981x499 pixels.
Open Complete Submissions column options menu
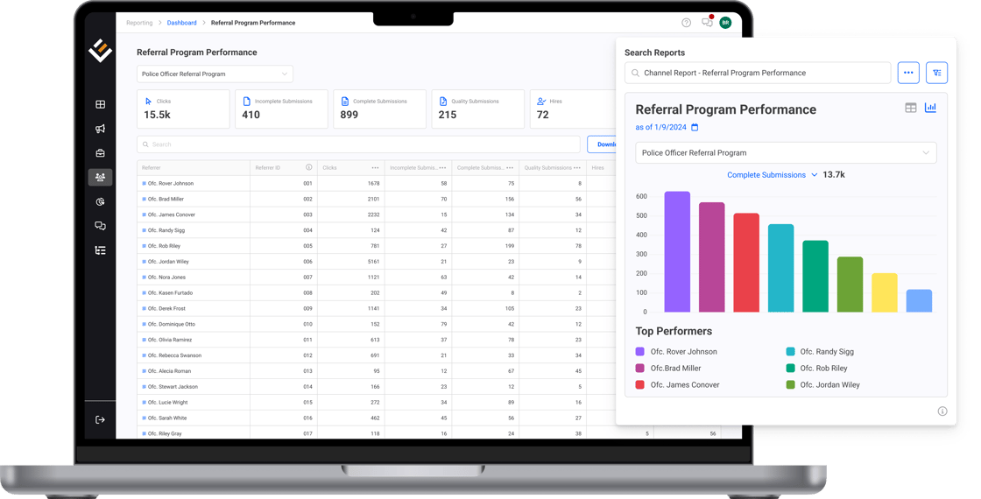coord(509,167)
